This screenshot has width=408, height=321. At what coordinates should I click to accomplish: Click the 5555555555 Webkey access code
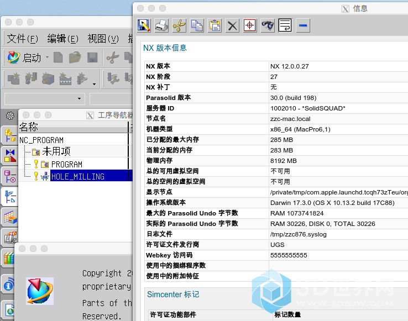click(x=289, y=255)
